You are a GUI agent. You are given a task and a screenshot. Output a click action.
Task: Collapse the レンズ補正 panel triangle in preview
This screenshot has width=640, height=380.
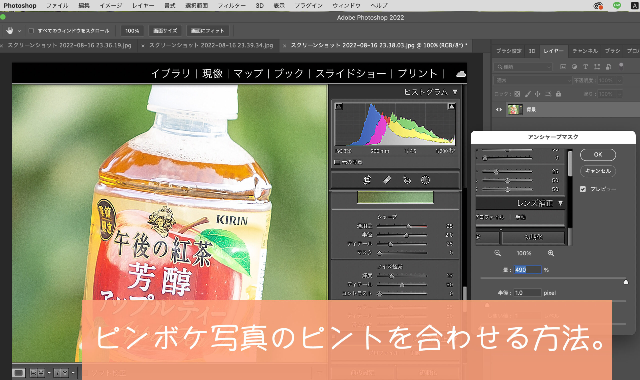(560, 203)
